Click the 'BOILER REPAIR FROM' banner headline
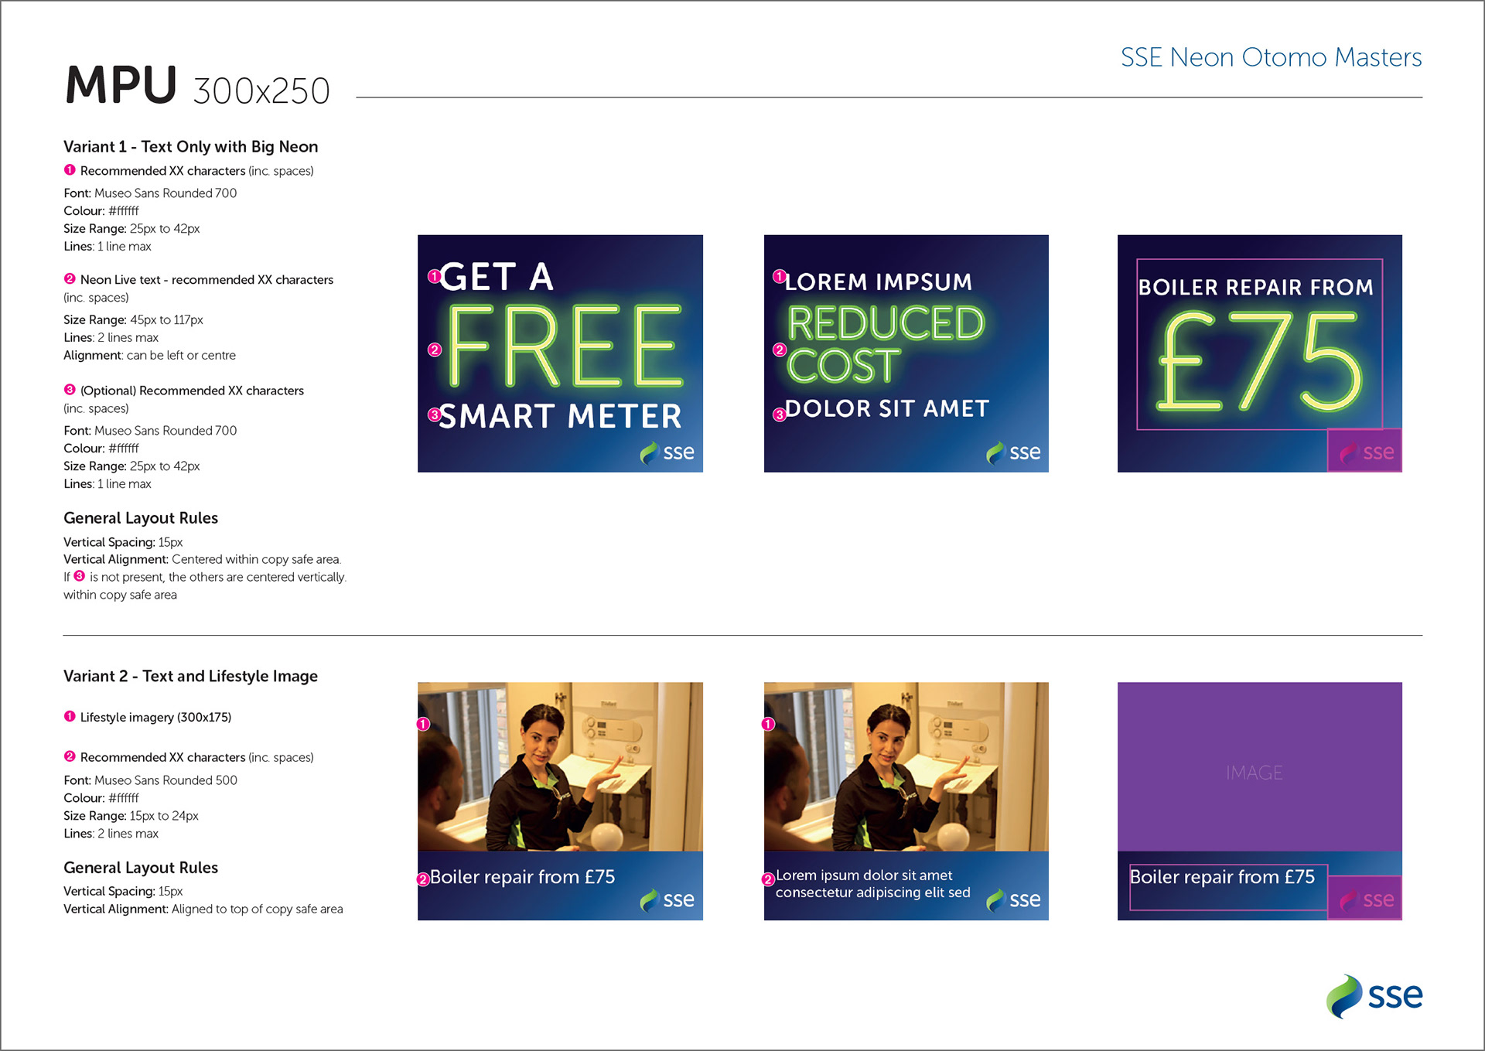 pos(1255,287)
